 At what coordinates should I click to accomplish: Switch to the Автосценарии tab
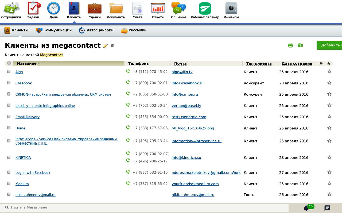(96, 30)
